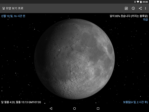Tap the Android home circle button
Image resolution: width=149 pixels, height=112 pixels.
tap(74, 108)
